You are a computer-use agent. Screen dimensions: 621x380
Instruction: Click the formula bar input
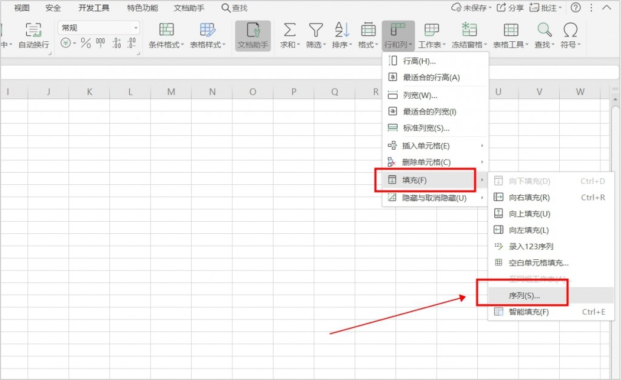310,73
